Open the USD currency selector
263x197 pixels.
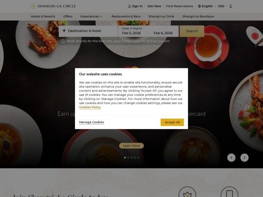point(221,6)
